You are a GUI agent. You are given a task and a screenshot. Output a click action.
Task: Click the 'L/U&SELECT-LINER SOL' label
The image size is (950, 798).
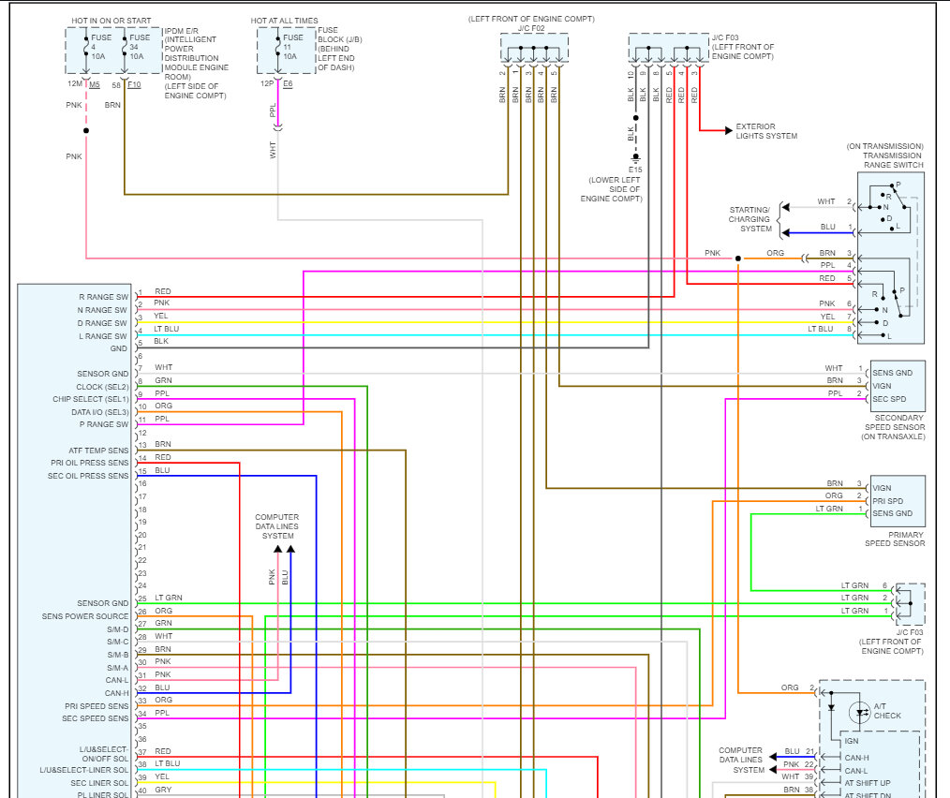click(84, 770)
